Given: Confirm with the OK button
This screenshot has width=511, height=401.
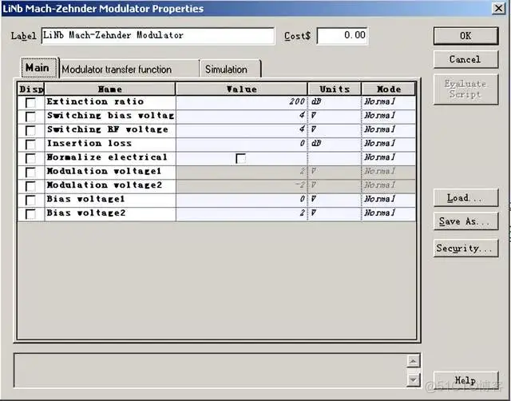Looking at the screenshot, I should click(x=465, y=36).
